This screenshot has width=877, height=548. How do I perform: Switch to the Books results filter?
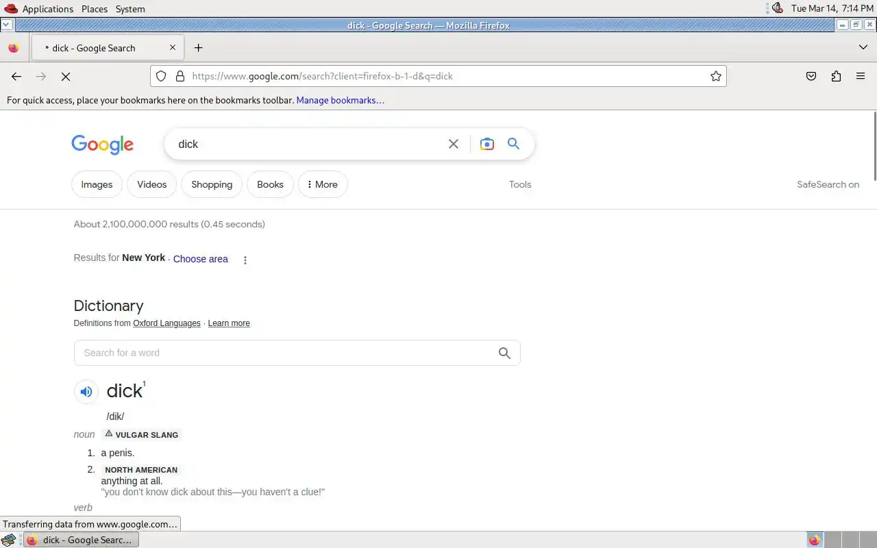coord(270,184)
